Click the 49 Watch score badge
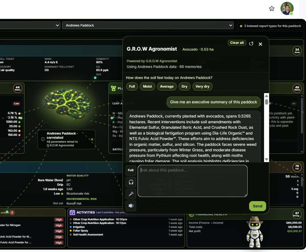The width and height of the screenshot is (306, 252). [297, 88]
